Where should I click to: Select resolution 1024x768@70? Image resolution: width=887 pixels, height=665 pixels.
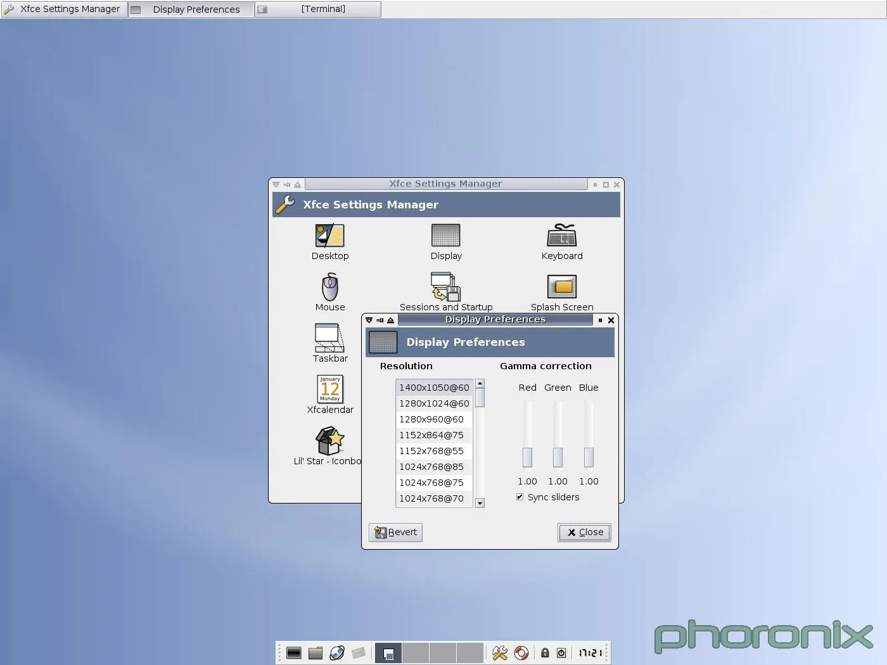[x=434, y=498]
